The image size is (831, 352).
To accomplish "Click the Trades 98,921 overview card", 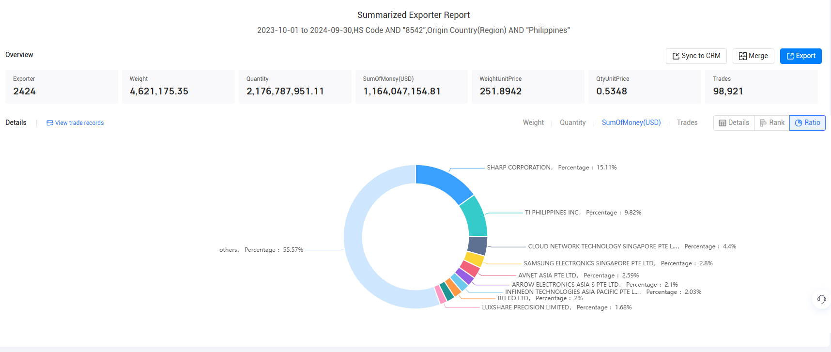I will (x=761, y=87).
